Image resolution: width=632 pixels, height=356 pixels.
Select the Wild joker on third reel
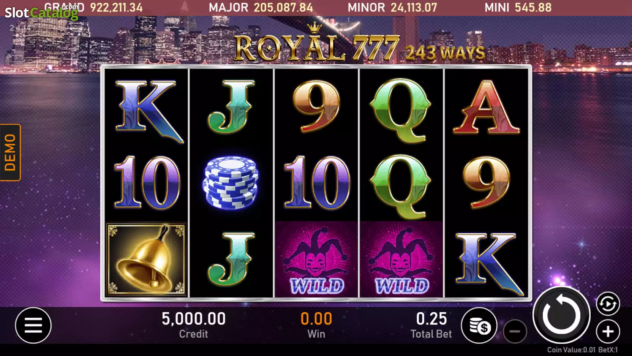tap(316, 259)
